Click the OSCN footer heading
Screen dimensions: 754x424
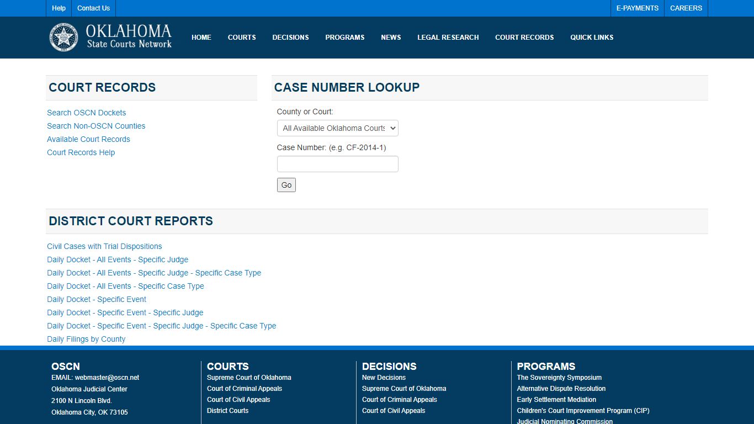pos(66,366)
